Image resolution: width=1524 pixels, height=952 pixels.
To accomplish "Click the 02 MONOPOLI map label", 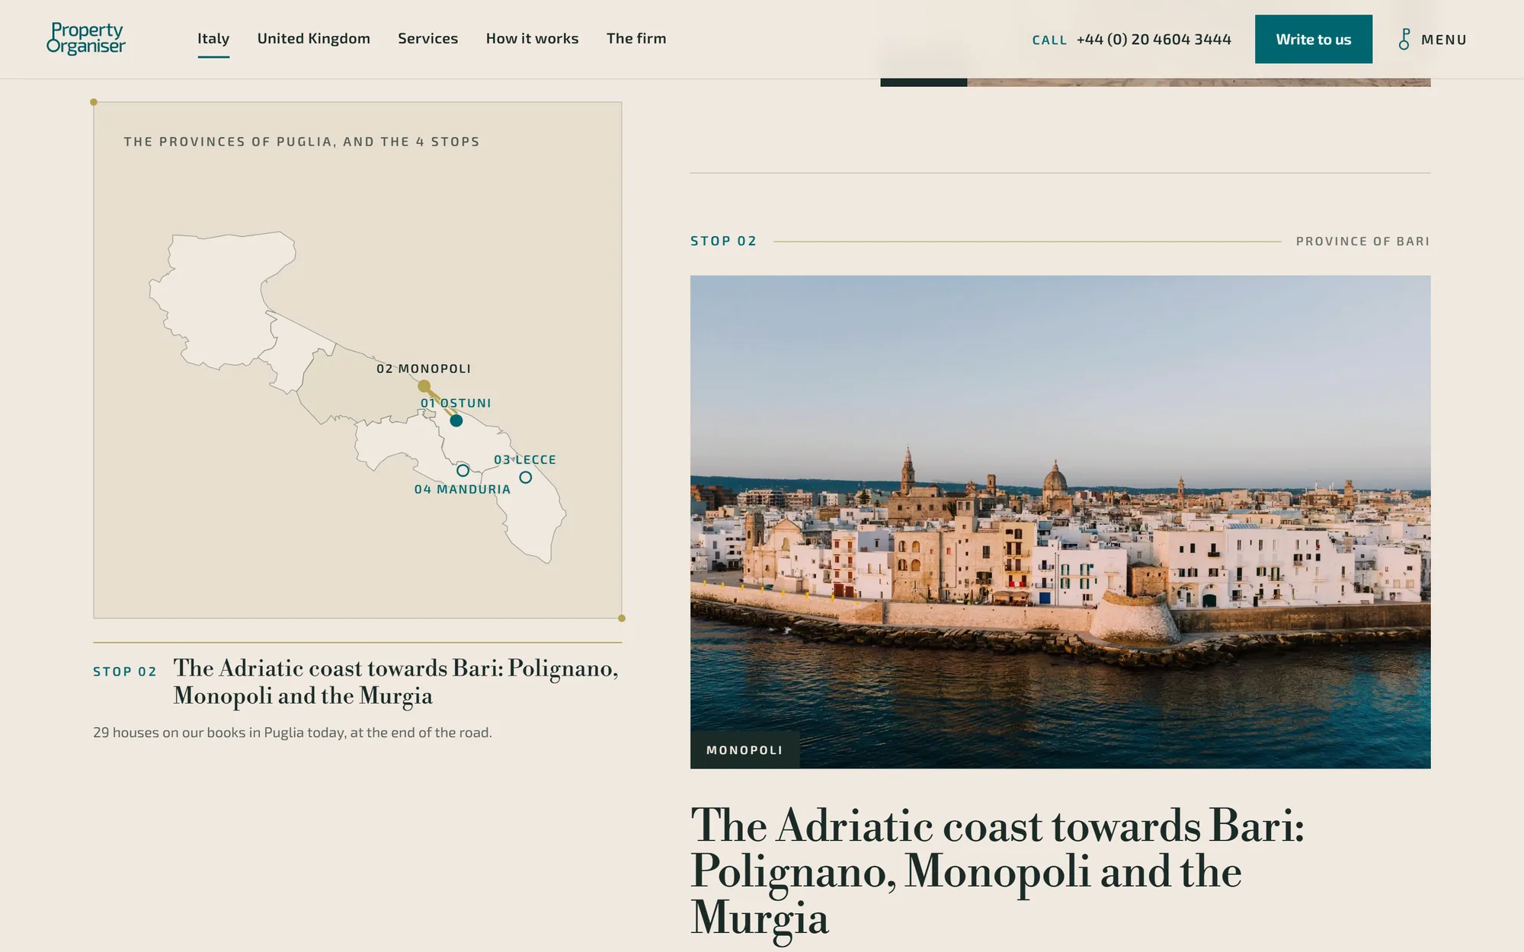I will 424,369.
